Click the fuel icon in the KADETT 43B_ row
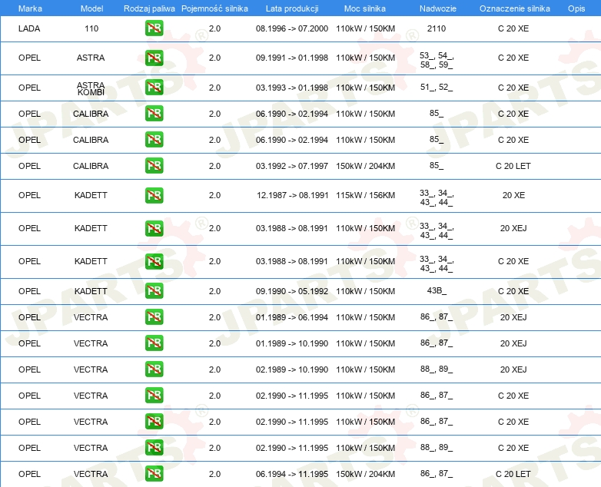The width and height of the screenshot is (601, 487). point(154,291)
